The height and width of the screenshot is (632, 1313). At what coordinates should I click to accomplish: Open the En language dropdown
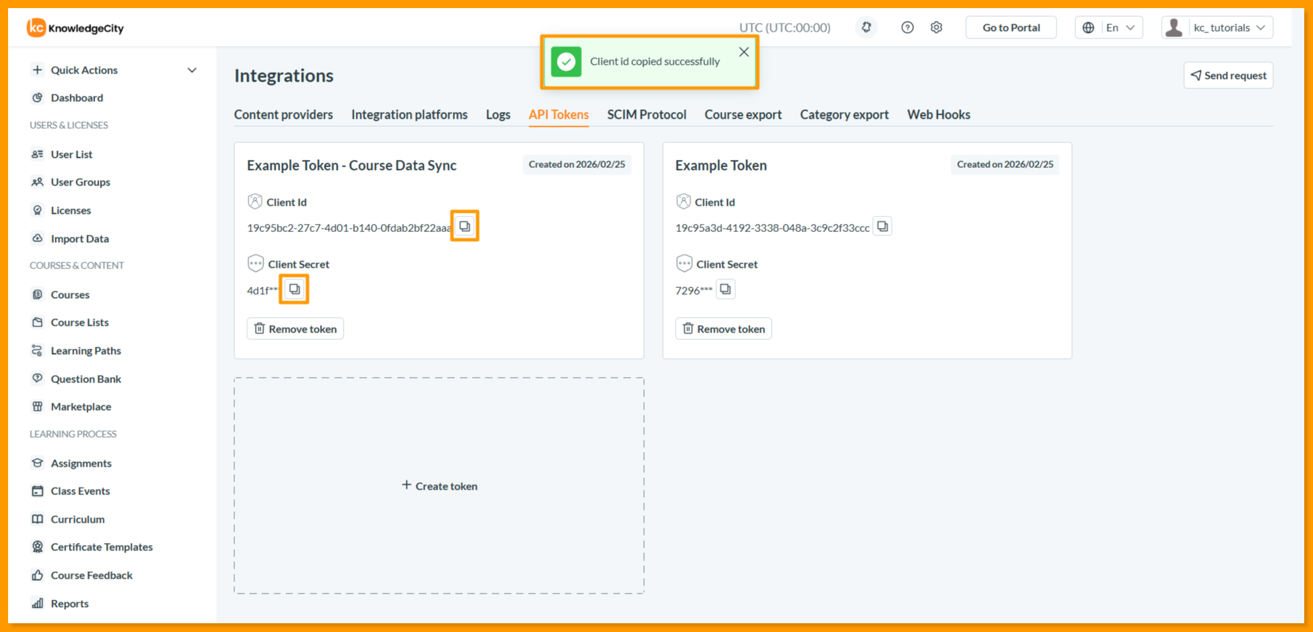(1109, 28)
